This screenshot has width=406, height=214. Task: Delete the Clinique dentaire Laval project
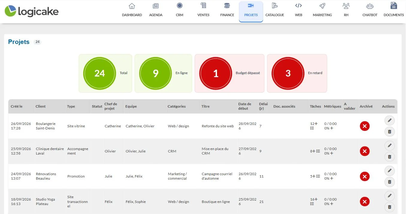(390, 157)
